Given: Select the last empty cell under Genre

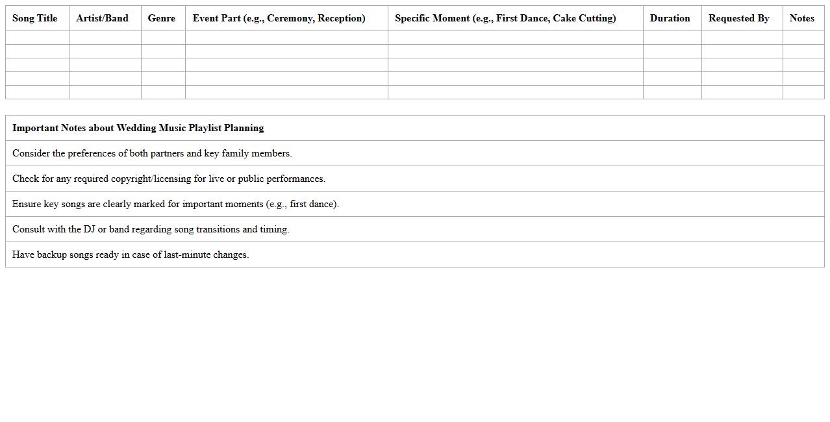Looking at the screenshot, I should (163, 92).
